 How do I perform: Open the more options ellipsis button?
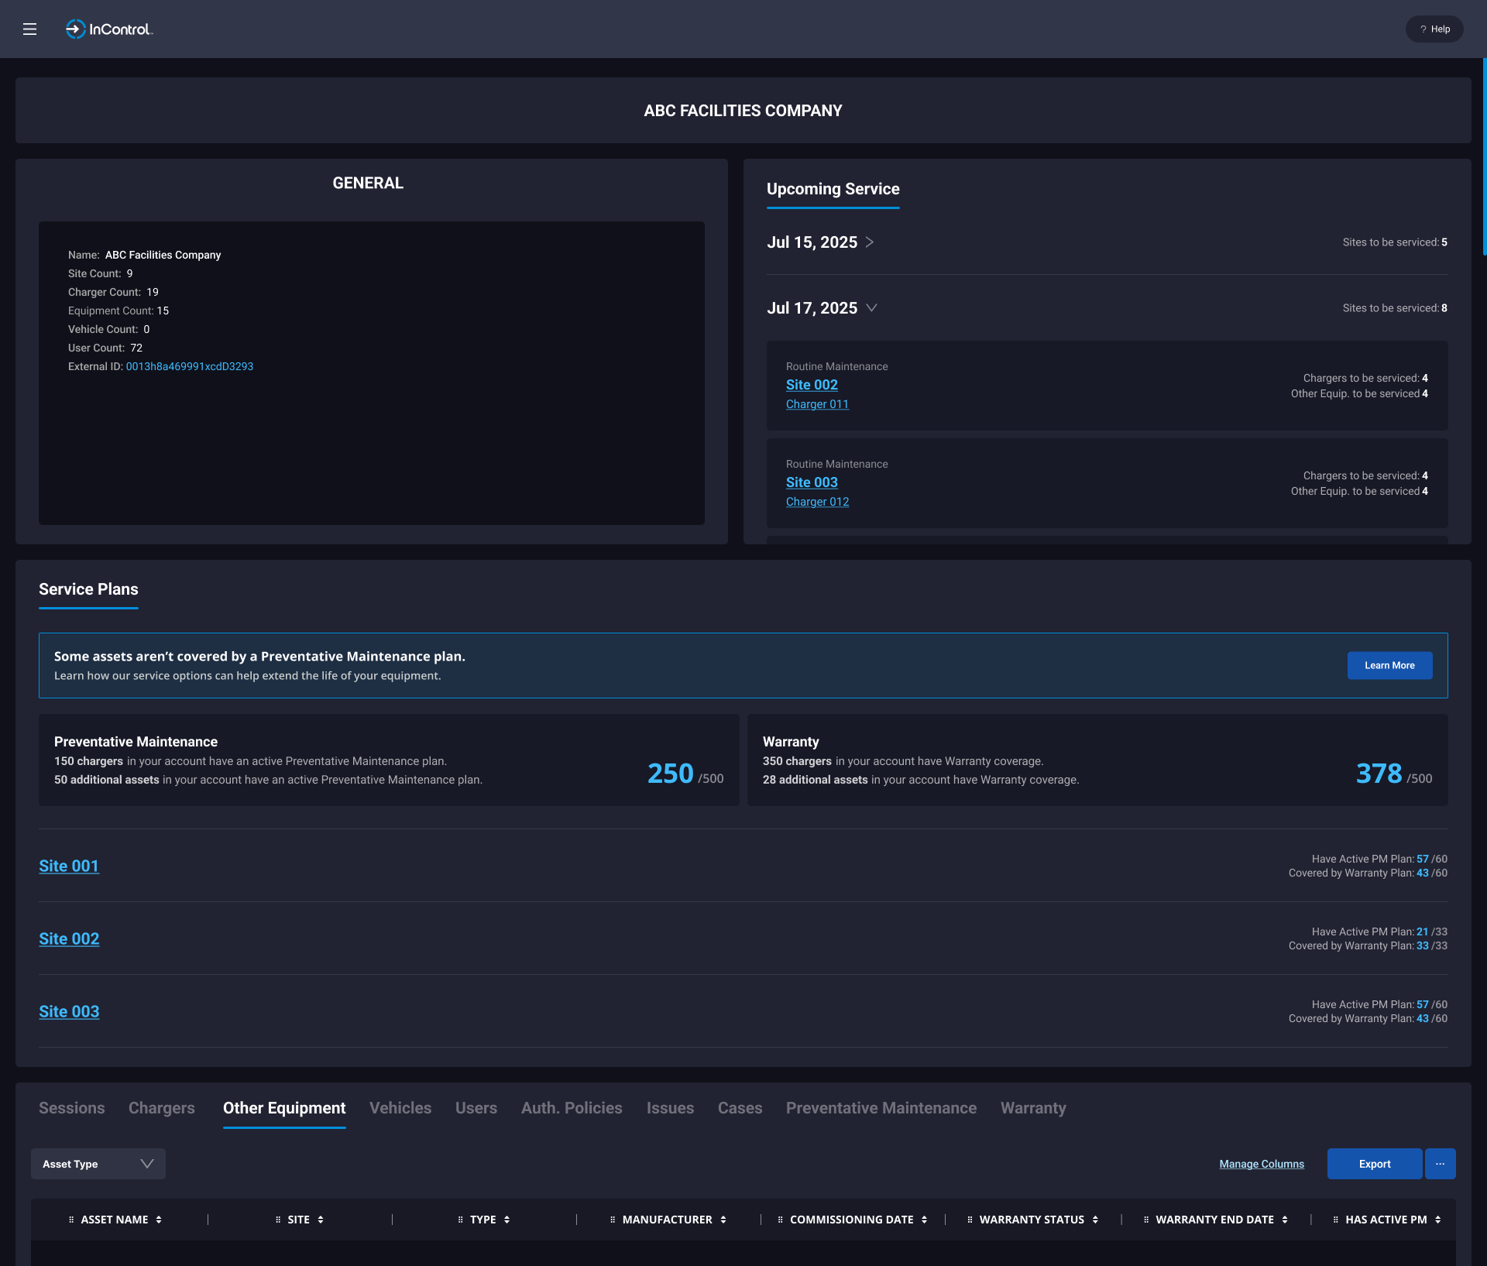click(x=1441, y=1164)
